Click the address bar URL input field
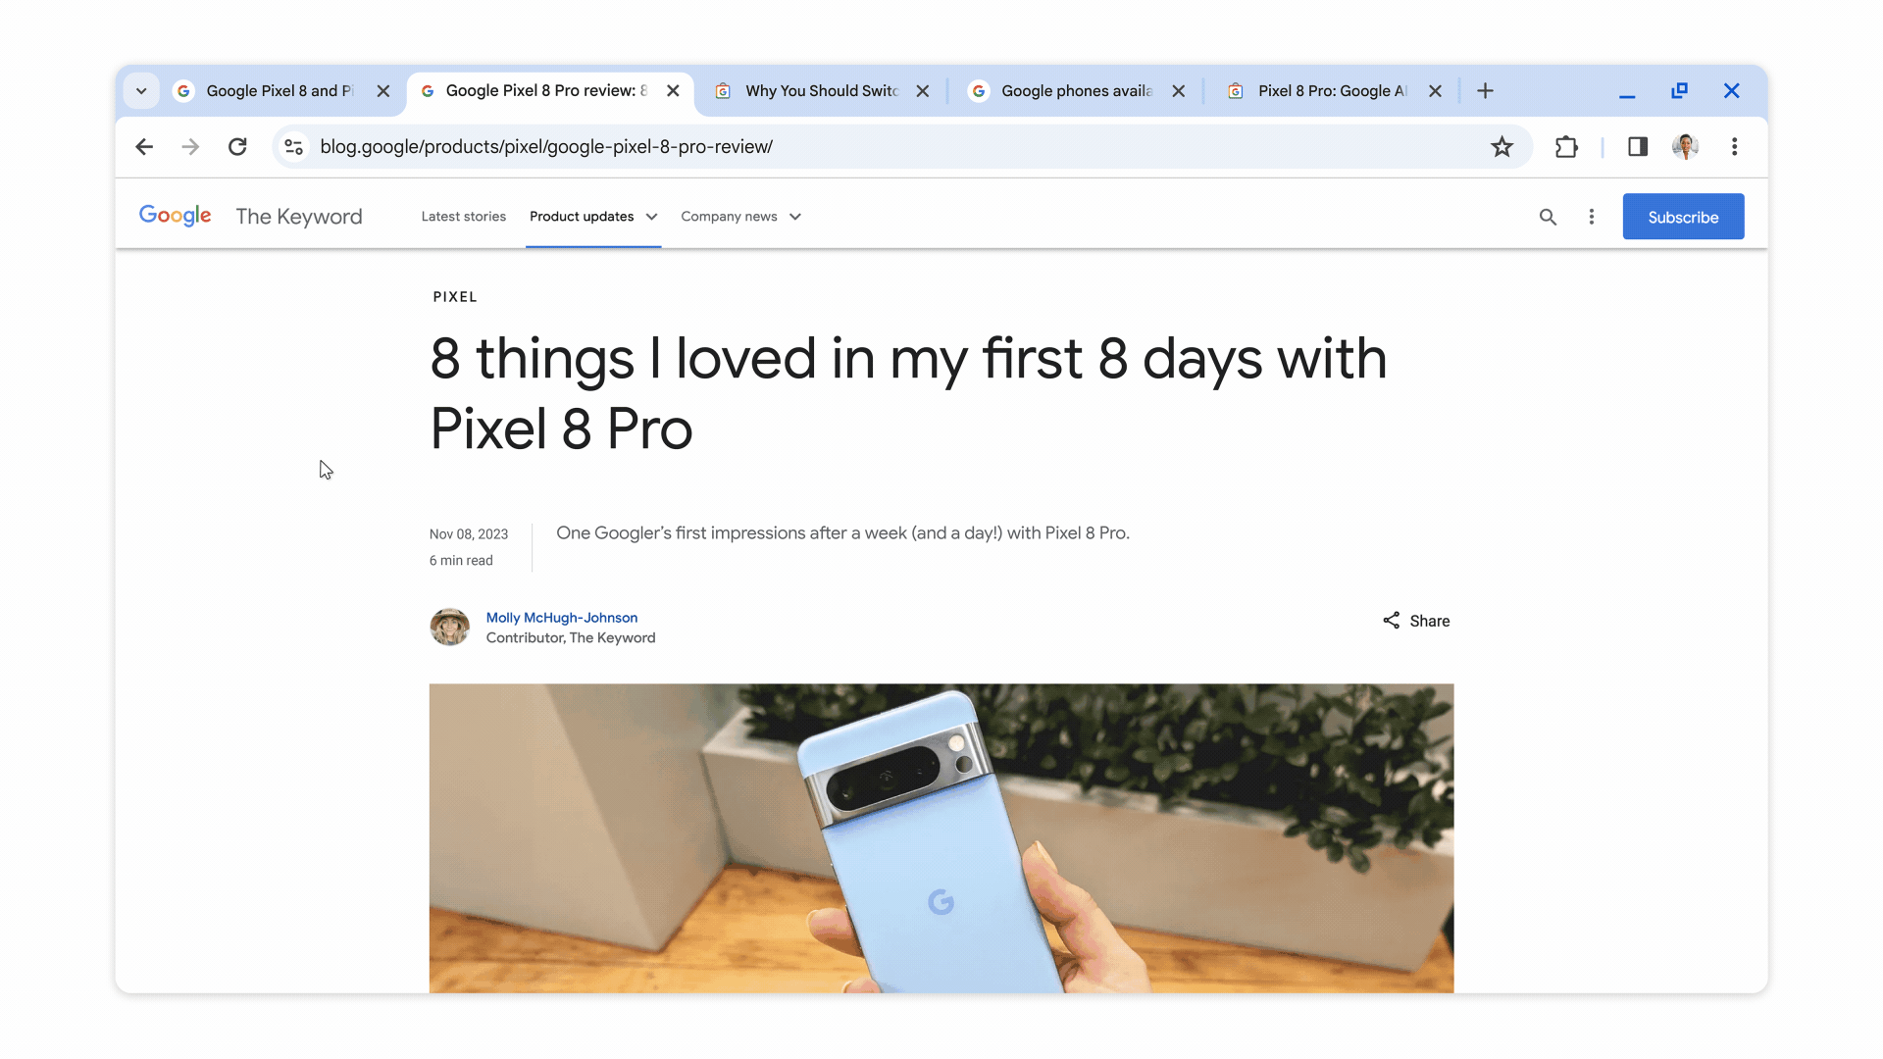 pyautogui.click(x=891, y=146)
